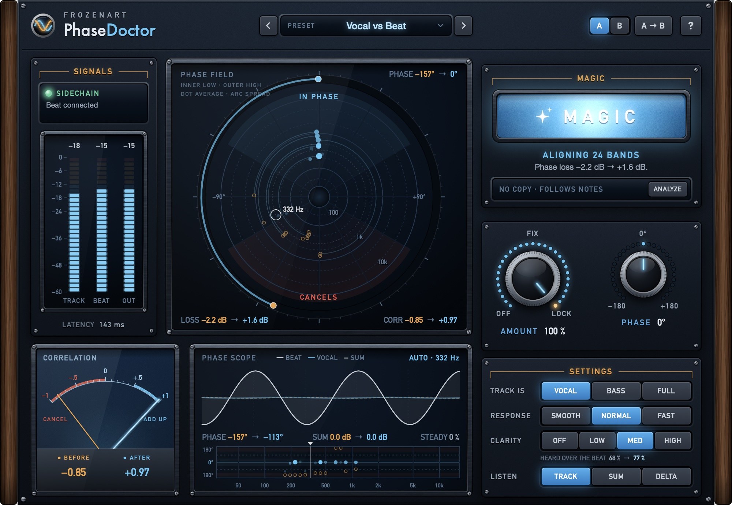Choose NORMAL response
This screenshot has height=505, width=732.
(616, 416)
